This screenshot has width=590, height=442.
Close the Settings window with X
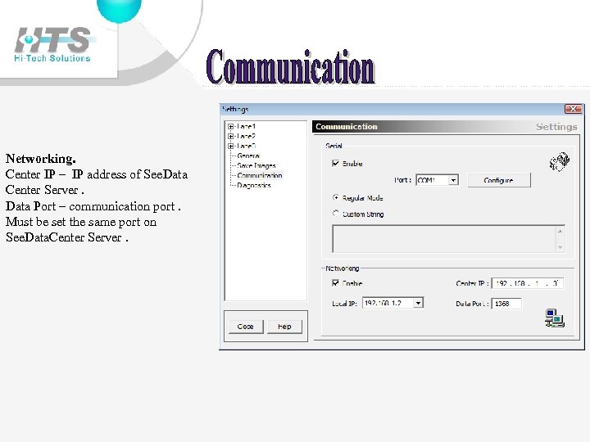click(x=574, y=109)
